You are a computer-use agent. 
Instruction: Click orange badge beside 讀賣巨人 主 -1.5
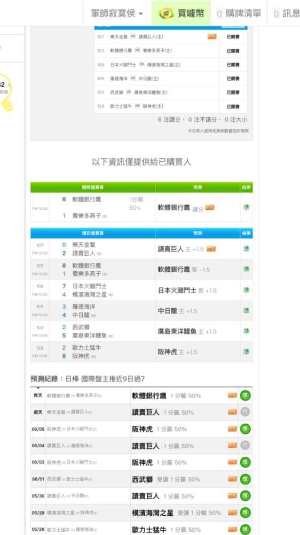point(211,249)
